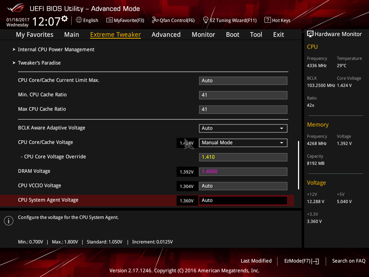
Task: Click CPU temperature 29°C value
Action: pos(342,66)
